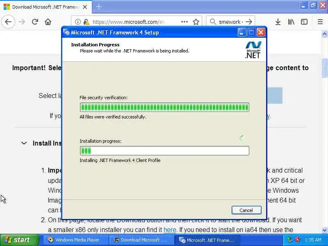Open the Windows Start menu

tap(19, 240)
